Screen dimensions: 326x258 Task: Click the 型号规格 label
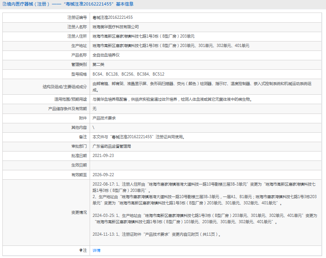click(x=79, y=74)
